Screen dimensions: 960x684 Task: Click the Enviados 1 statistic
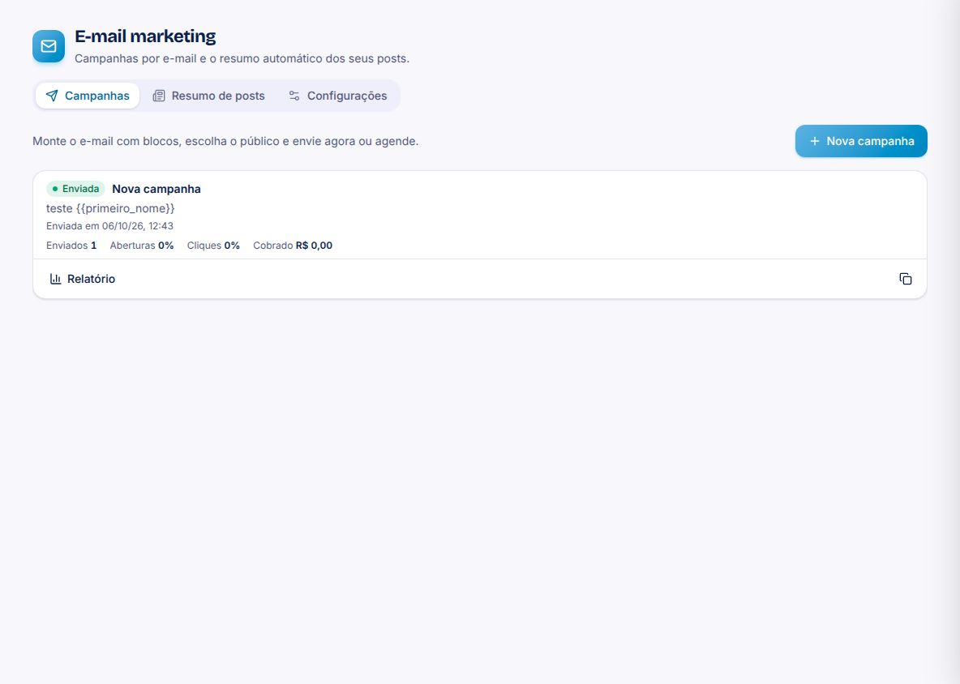[71, 246]
